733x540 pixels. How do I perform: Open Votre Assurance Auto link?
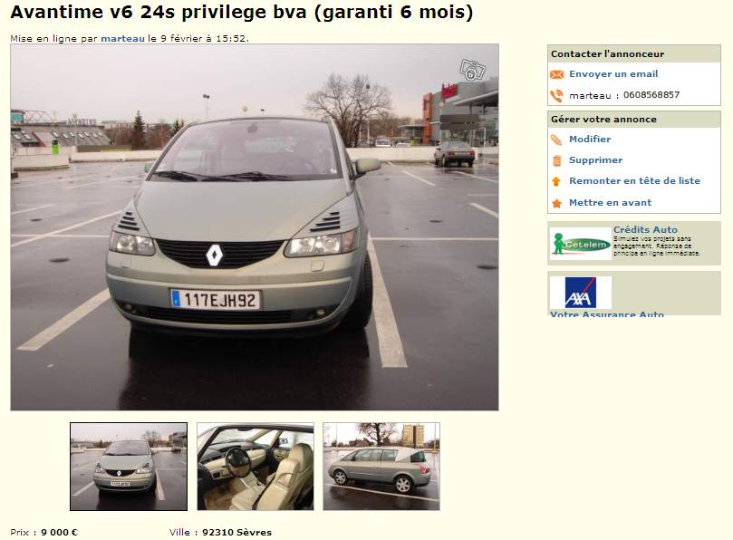coord(607,313)
